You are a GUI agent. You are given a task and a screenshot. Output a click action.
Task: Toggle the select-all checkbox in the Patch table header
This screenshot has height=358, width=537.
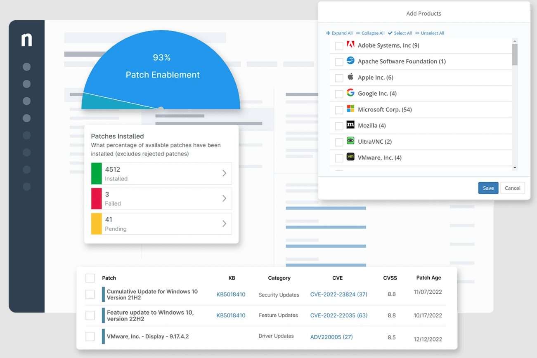click(90, 278)
